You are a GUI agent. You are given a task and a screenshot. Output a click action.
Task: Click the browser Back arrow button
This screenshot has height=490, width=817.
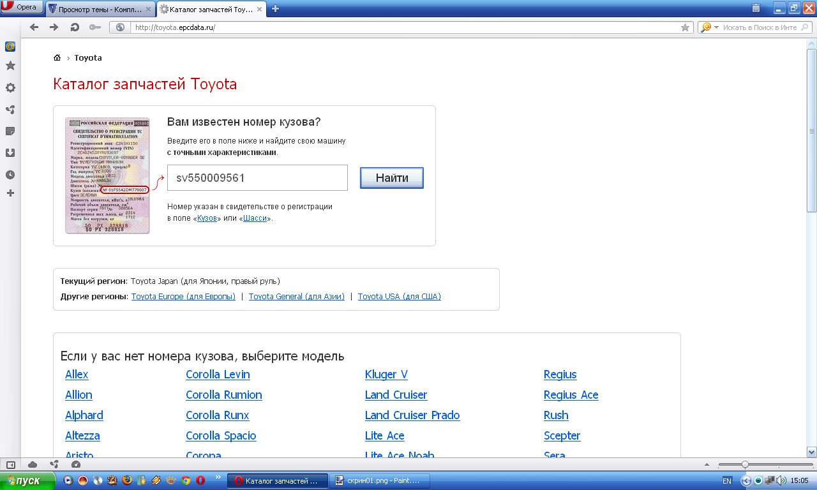34,27
